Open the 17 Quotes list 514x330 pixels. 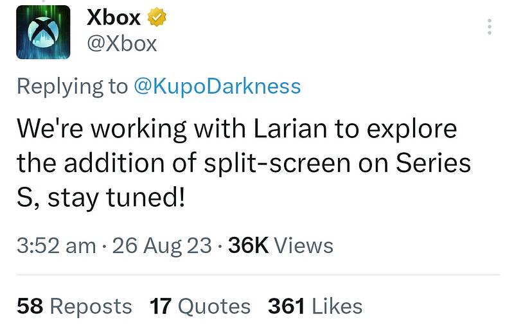[200, 306]
